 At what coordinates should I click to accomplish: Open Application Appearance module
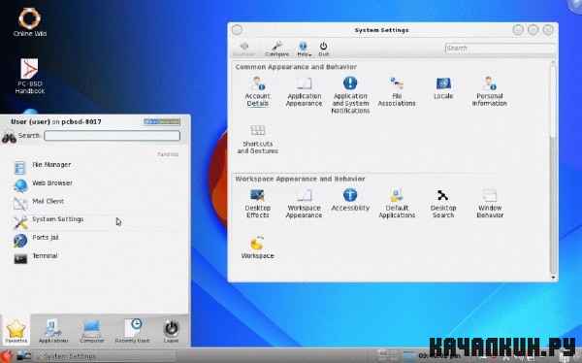304,91
